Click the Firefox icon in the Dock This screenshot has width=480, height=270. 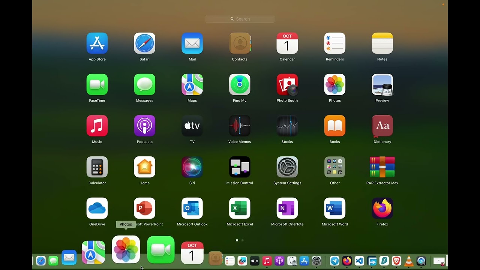click(347, 261)
